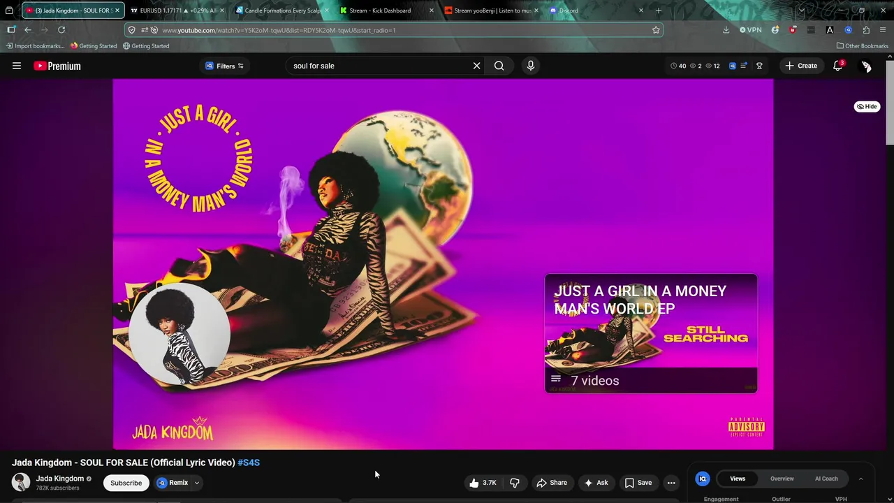Click the Create button
This screenshot has width=894, height=503.
[x=801, y=66]
